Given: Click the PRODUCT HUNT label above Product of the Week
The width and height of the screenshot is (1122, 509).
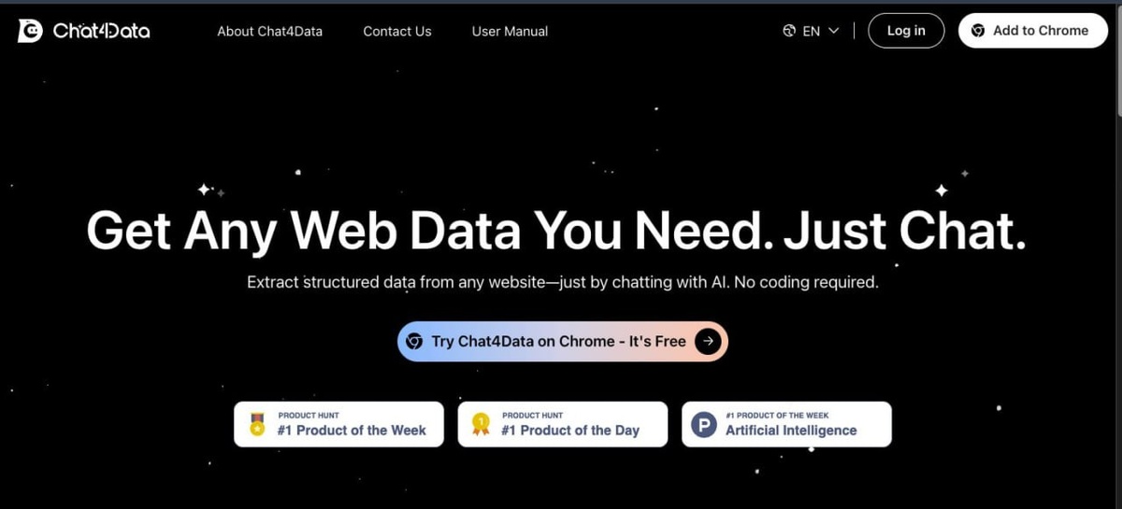Looking at the screenshot, I should (x=309, y=415).
